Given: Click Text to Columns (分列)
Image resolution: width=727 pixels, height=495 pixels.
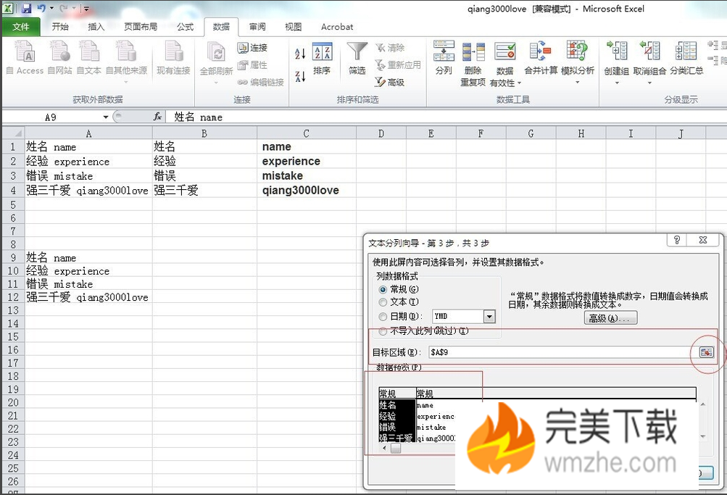Looking at the screenshot, I should coord(444,58).
